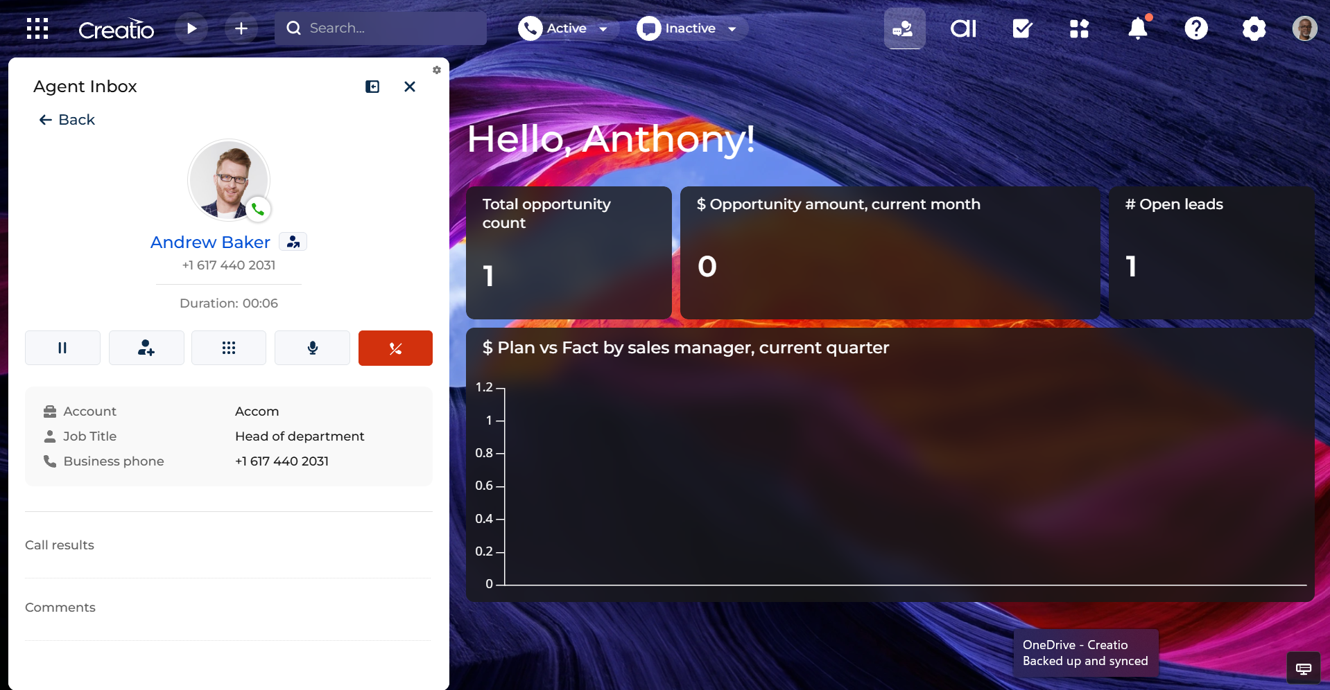Click the Call results field
This screenshot has width=1330, height=690.
229,545
